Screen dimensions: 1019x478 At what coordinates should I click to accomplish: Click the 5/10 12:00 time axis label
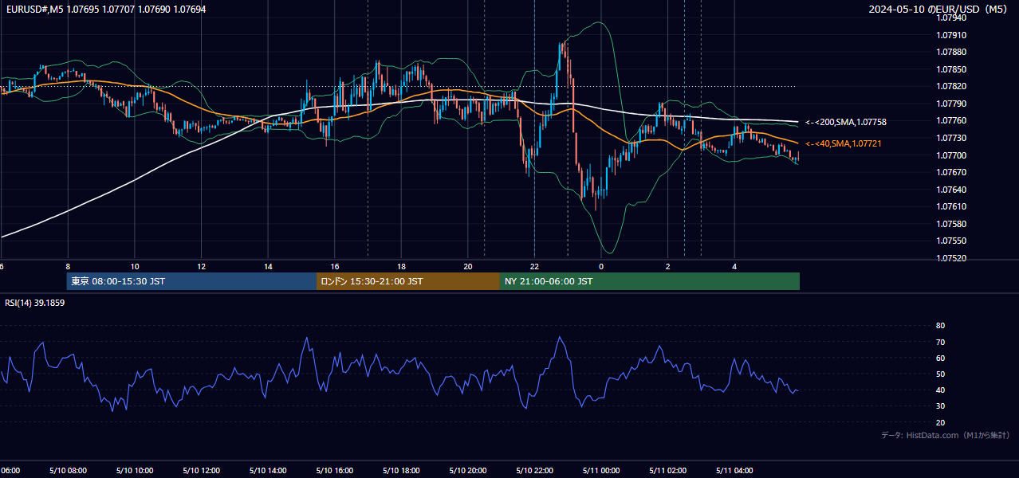pyautogui.click(x=201, y=471)
